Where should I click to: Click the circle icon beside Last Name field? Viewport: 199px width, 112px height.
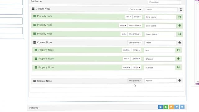point(180,26)
